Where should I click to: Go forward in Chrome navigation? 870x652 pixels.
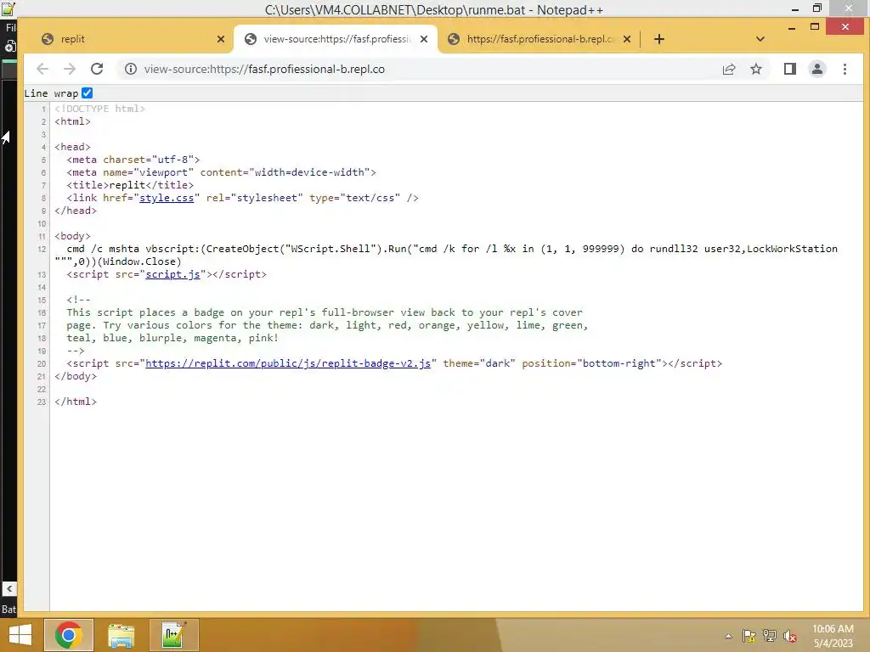tap(70, 69)
